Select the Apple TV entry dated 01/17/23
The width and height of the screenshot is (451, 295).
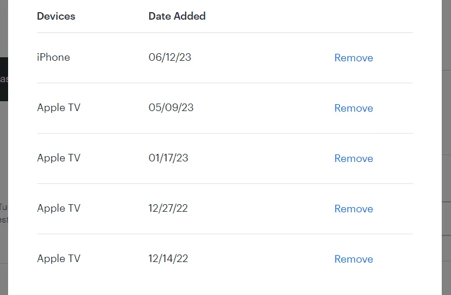pos(58,158)
